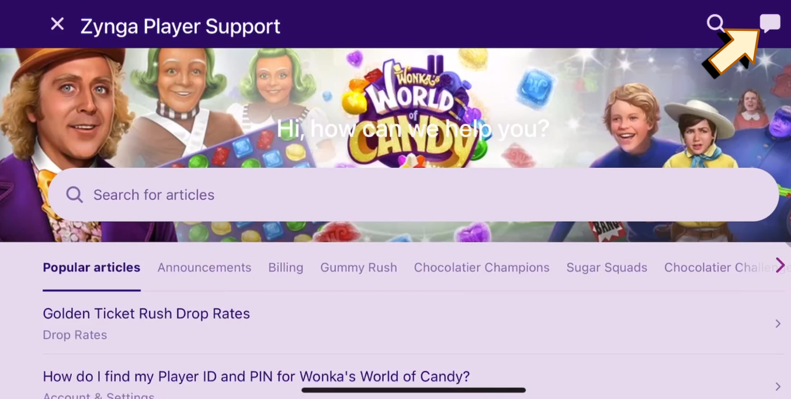The width and height of the screenshot is (791, 399).
Task: Select the Chocolatier Champions tab
Action: [481, 267]
